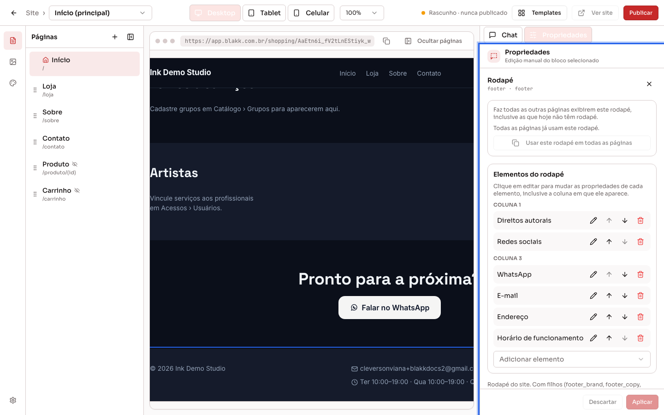Screen dimensions: 664x415
Task: Click the Publicar button
Action: pyautogui.click(x=641, y=13)
